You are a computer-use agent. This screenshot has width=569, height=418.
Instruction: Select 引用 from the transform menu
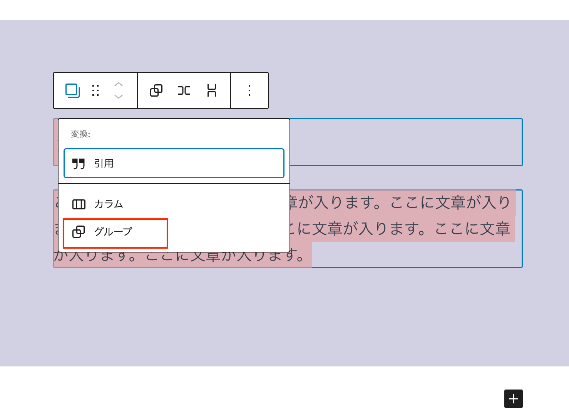click(174, 163)
